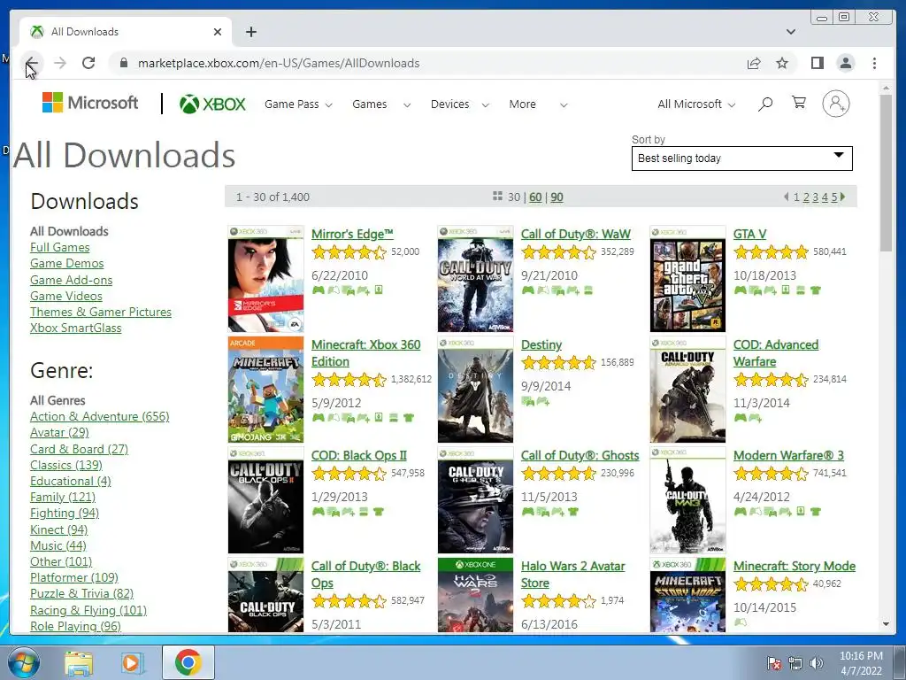Expand the All Microsoft menu
906x680 pixels.
[x=696, y=104]
